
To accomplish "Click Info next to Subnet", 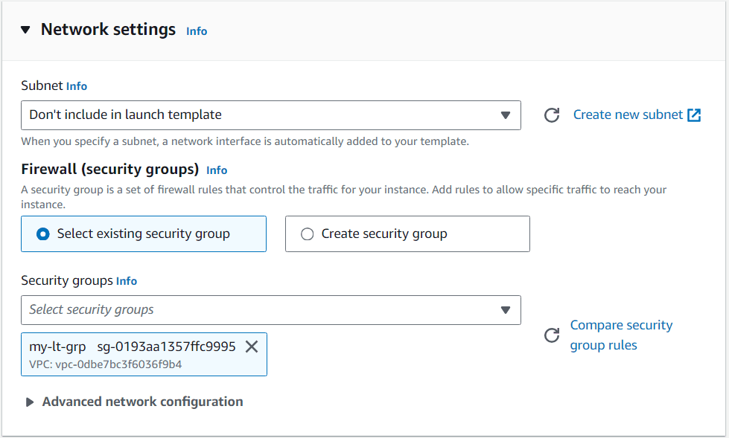I will pyautogui.click(x=77, y=86).
